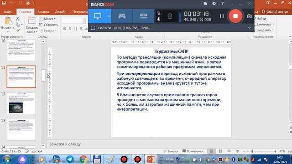Toggle Заметки notes pane in status bar

tap(171, 151)
